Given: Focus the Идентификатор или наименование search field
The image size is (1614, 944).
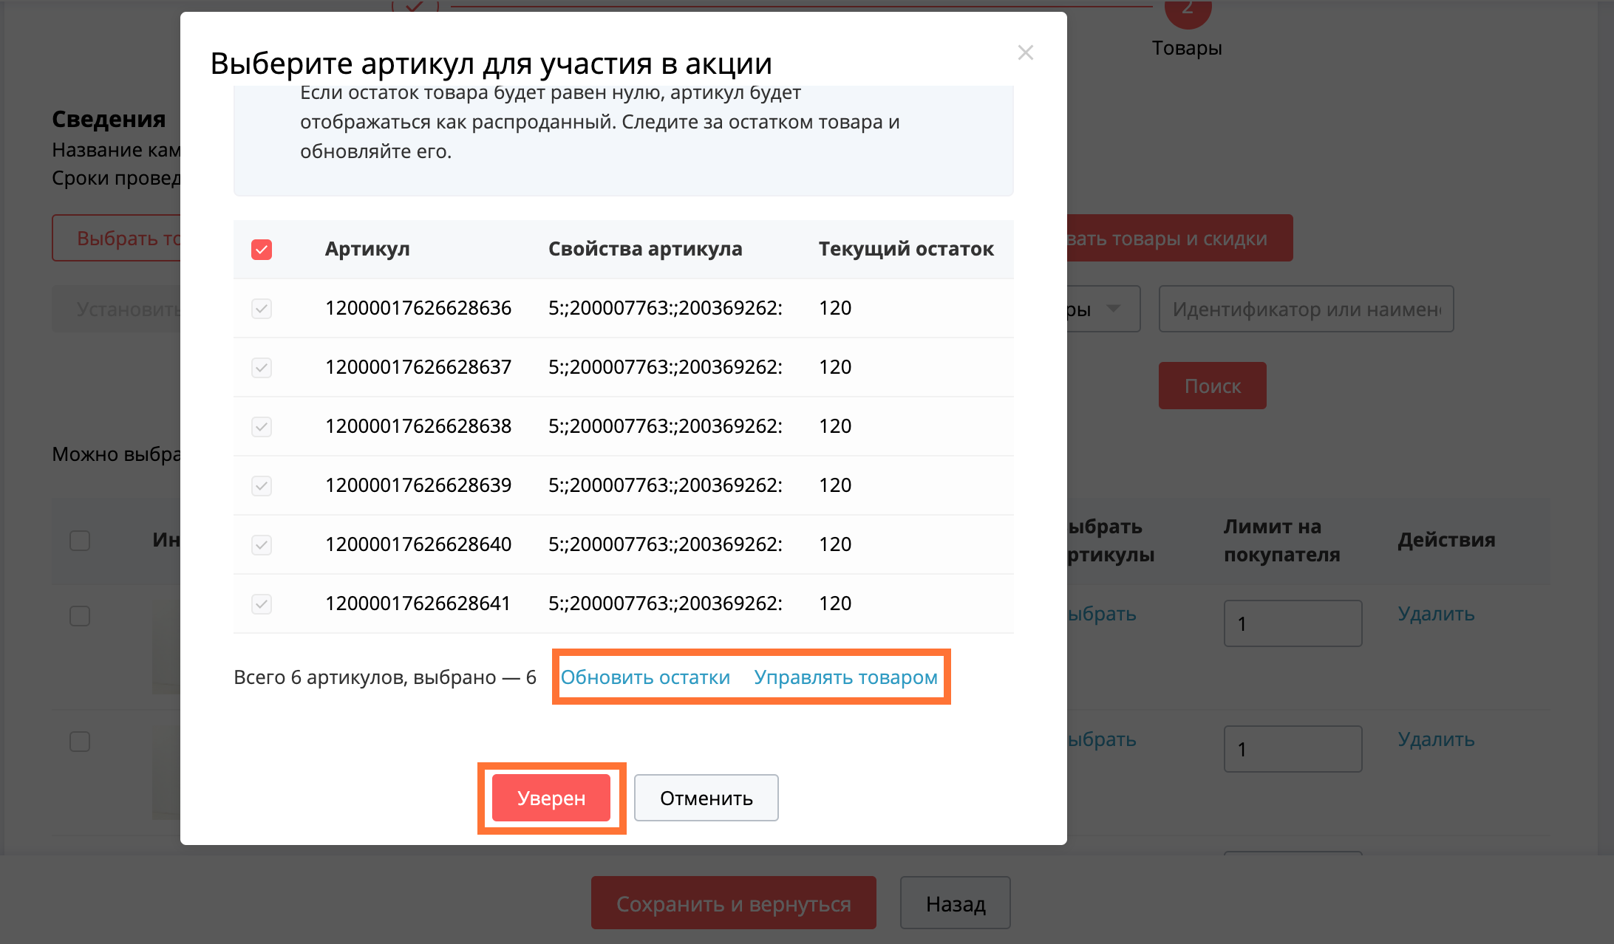Looking at the screenshot, I should pos(1306,309).
